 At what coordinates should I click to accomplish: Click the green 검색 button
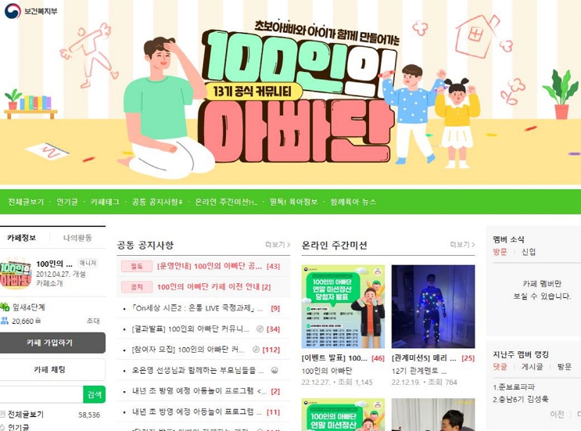coord(94,394)
